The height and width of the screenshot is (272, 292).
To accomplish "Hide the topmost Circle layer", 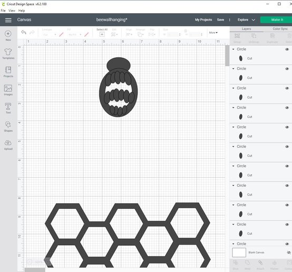I will point(287,49).
